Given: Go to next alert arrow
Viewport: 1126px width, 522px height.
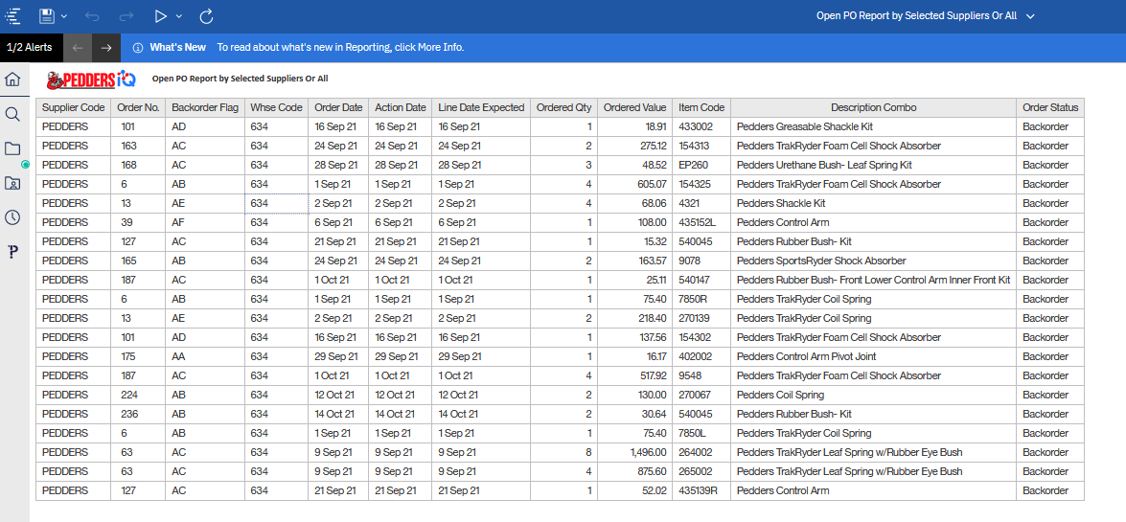Looking at the screenshot, I should coord(106,47).
